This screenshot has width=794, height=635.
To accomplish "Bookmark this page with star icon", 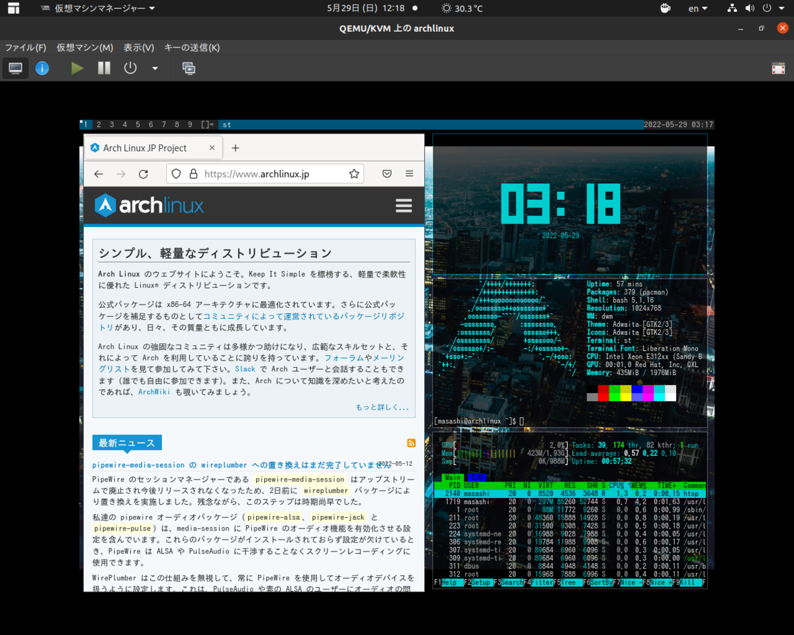I will click(x=354, y=174).
